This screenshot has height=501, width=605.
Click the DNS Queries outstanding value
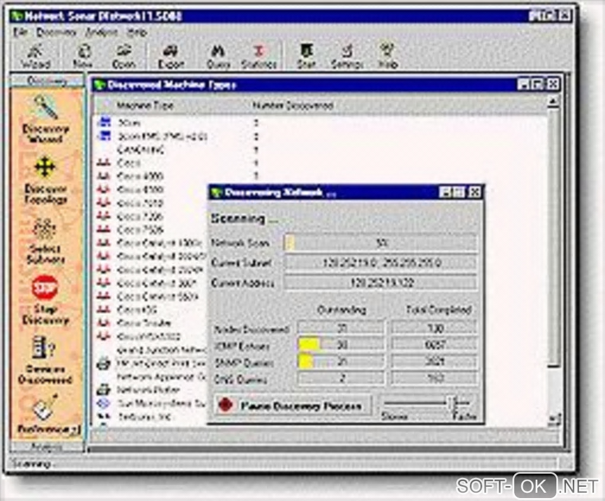341,378
